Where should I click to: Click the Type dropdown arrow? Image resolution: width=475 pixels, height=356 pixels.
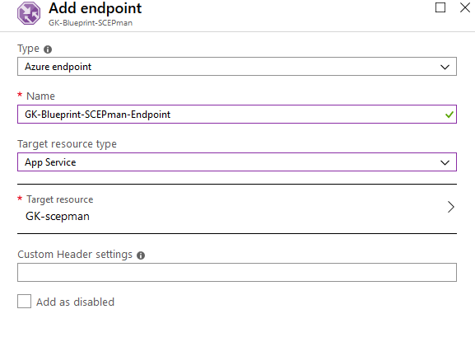click(445, 67)
